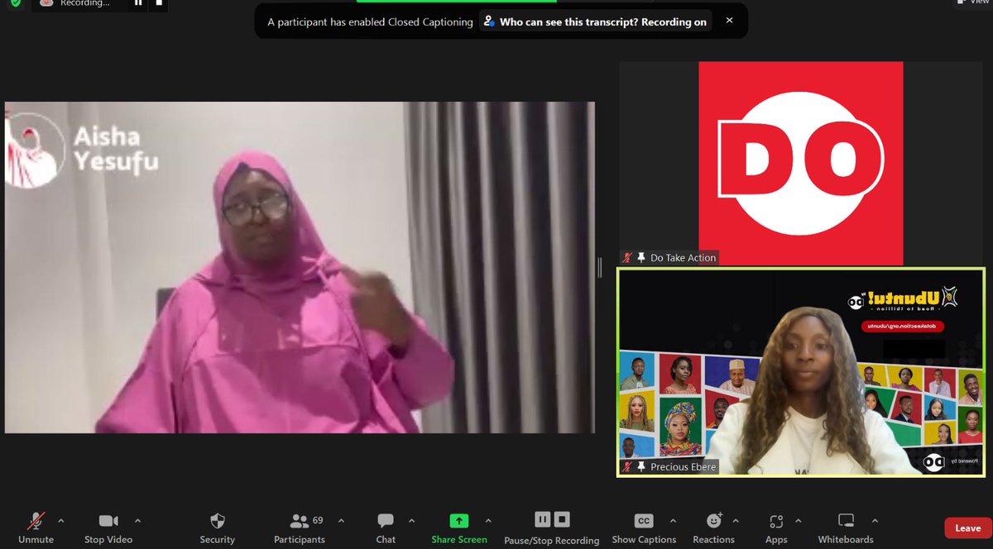Select the Do Take Action video tile

[x=801, y=163]
